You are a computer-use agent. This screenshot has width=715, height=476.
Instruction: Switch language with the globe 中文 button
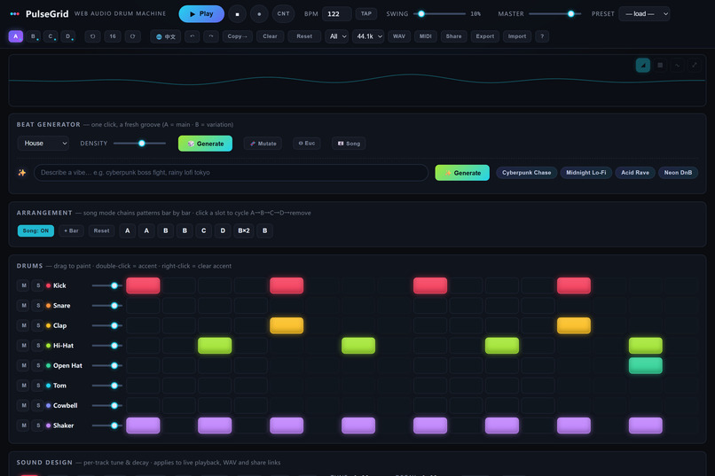click(x=166, y=36)
